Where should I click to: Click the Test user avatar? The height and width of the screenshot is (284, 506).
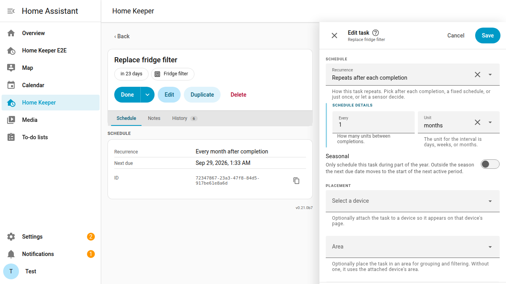[x=11, y=271]
